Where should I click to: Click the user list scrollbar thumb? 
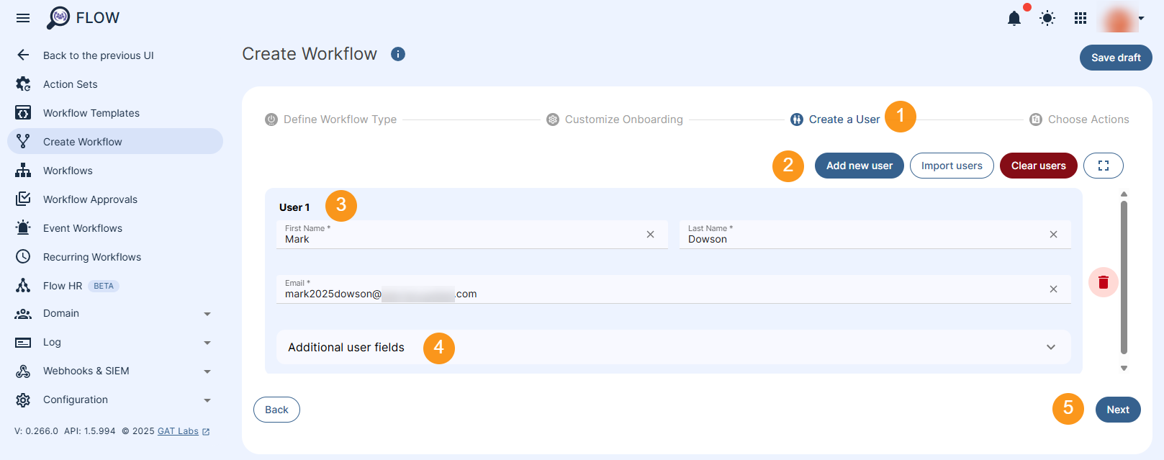click(x=1124, y=277)
